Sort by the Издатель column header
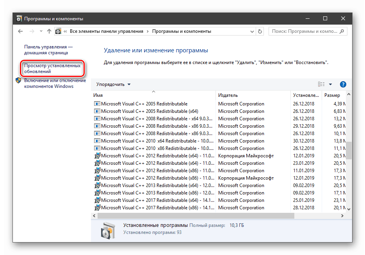Image resolution: width=365 pixels, height=255 pixels. tap(253, 95)
